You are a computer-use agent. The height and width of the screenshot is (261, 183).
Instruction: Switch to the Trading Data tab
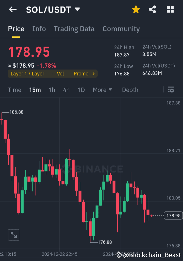click(x=74, y=29)
